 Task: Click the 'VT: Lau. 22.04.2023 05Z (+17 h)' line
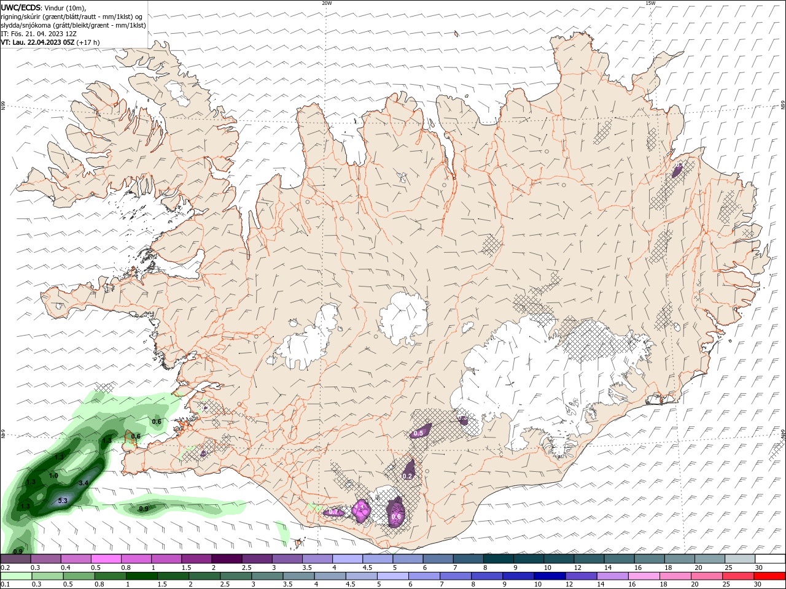coord(50,42)
